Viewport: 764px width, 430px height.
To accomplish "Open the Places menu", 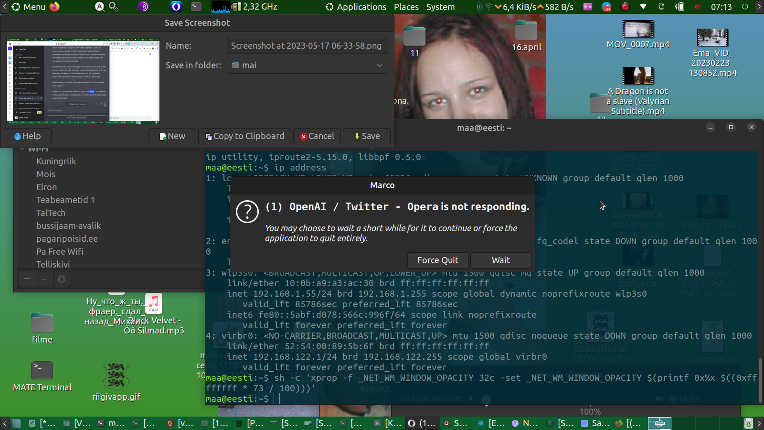I will point(406,7).
